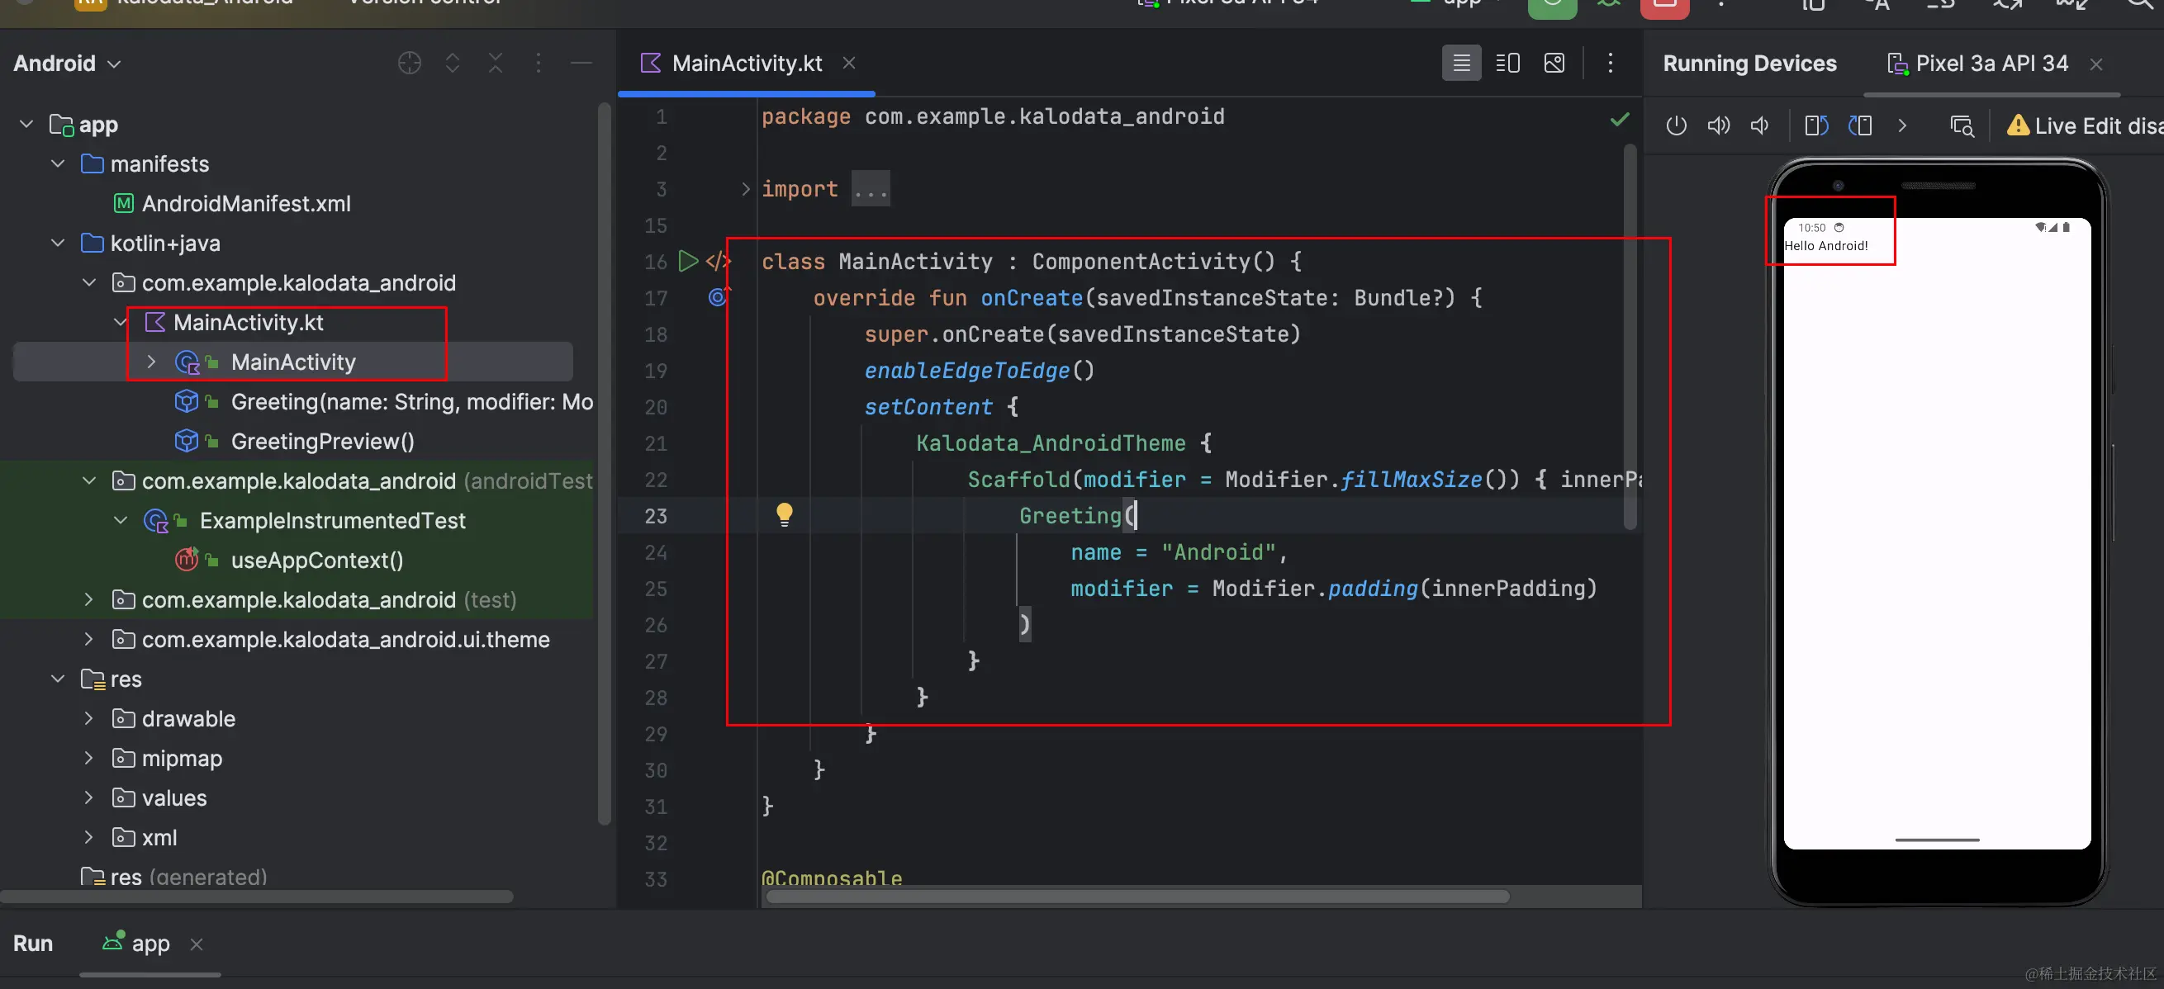This screenshot has width=2164, height=989.
Task: Switch editor to Code-only view
Action: (1462, 63)
